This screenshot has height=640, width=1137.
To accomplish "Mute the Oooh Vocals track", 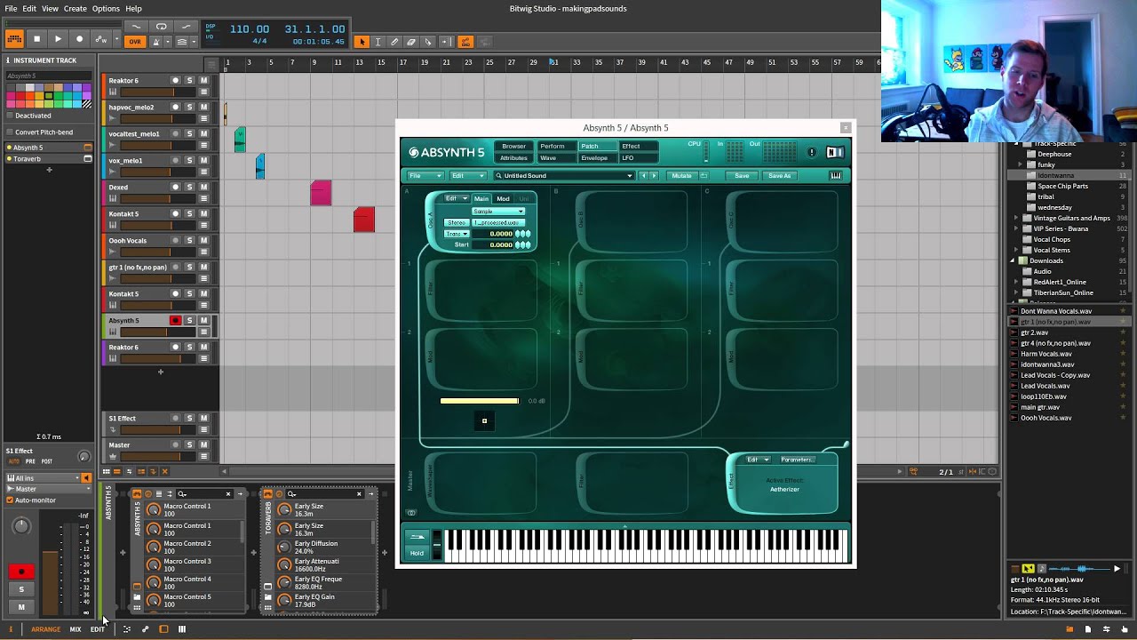I will click(x=203, y=240).
